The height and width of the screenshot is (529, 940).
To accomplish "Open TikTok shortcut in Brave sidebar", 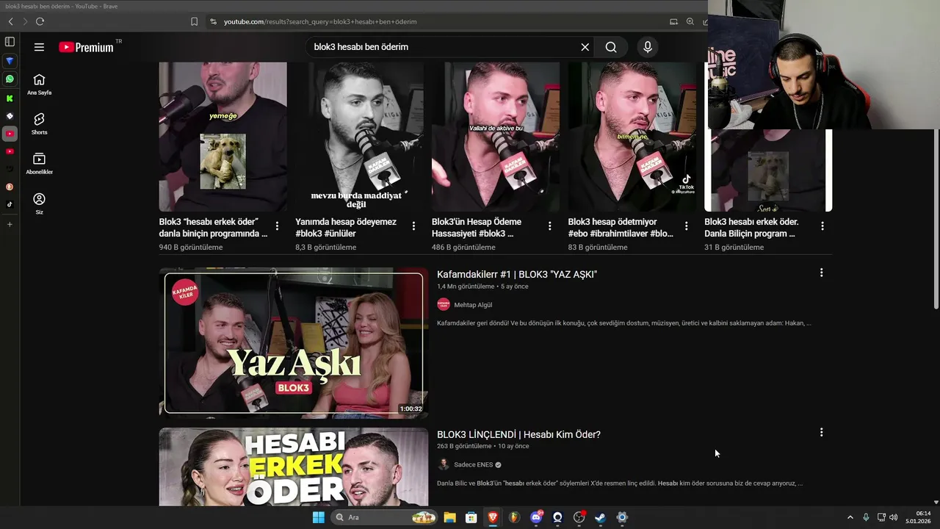I will [x=10, y=204].
